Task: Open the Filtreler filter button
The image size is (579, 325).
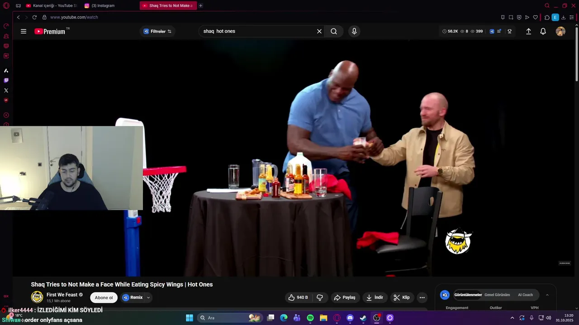Action: (x=157, y=31)
